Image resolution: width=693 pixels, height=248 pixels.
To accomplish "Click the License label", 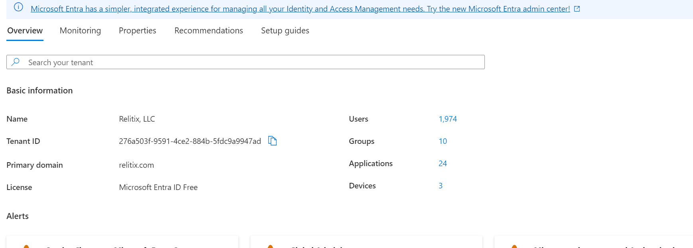I will pyautogui.click(x=19, y=187).
